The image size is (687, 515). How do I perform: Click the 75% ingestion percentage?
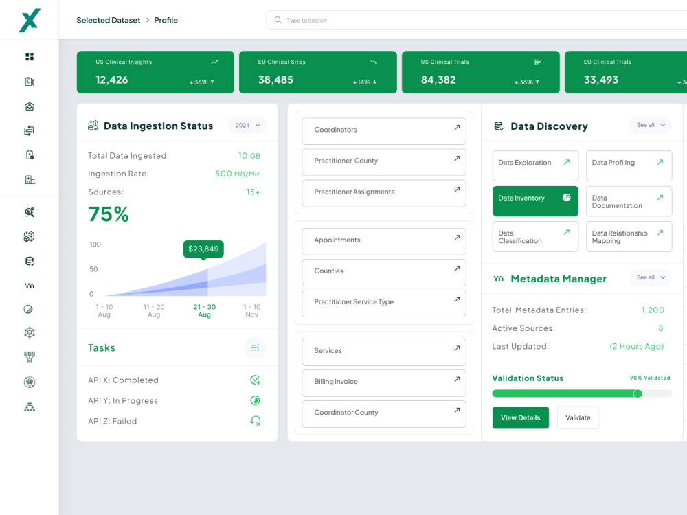(x=109, y=214)
